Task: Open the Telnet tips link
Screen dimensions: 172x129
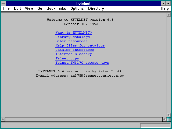Action: coord(67,58)
